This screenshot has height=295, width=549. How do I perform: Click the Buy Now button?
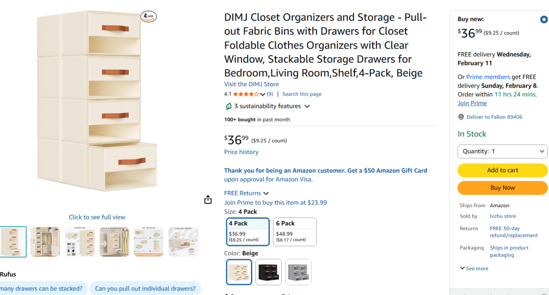click(503, 188)
